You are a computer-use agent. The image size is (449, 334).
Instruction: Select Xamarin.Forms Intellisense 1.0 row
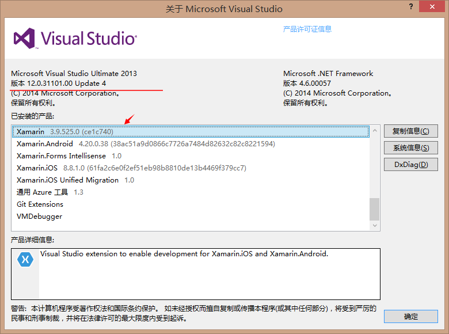click(x=191, y=156)
